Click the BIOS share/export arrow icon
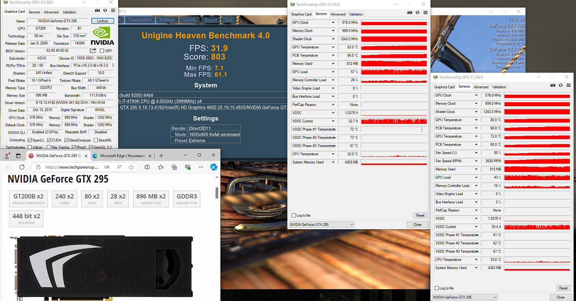The image size is (576, 301). tap(93, 51)
